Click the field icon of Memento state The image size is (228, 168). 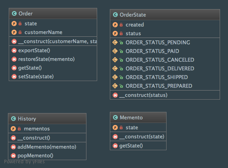(x=115, y=128)
